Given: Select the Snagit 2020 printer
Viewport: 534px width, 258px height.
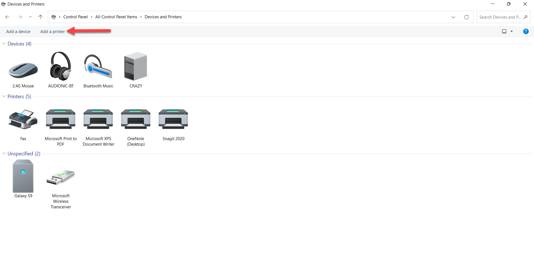Looking at the screenshot, I should click(x=173, y=119).
